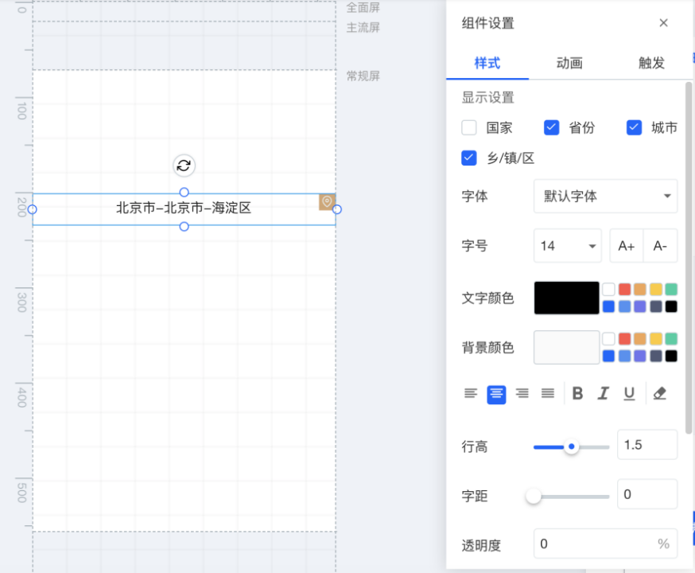Image resolution: width=695 pixels, height=573 pixels.
Task: Click the 字距 slider handle
Action: (x=534, y=497)
